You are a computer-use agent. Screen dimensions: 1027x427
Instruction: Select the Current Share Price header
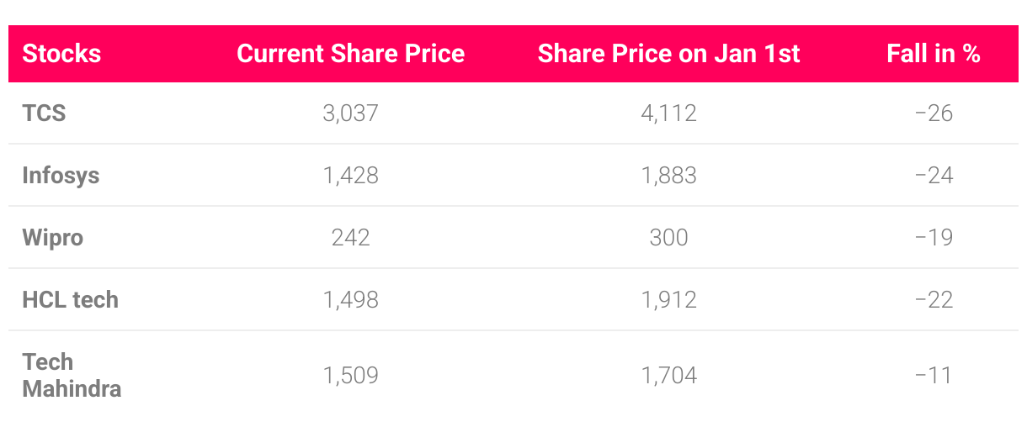click(350, 54)
